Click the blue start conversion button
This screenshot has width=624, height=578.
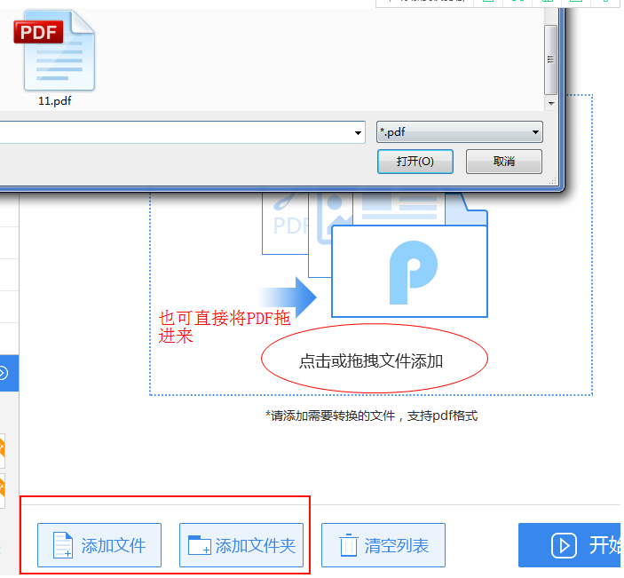pos(570,545)
